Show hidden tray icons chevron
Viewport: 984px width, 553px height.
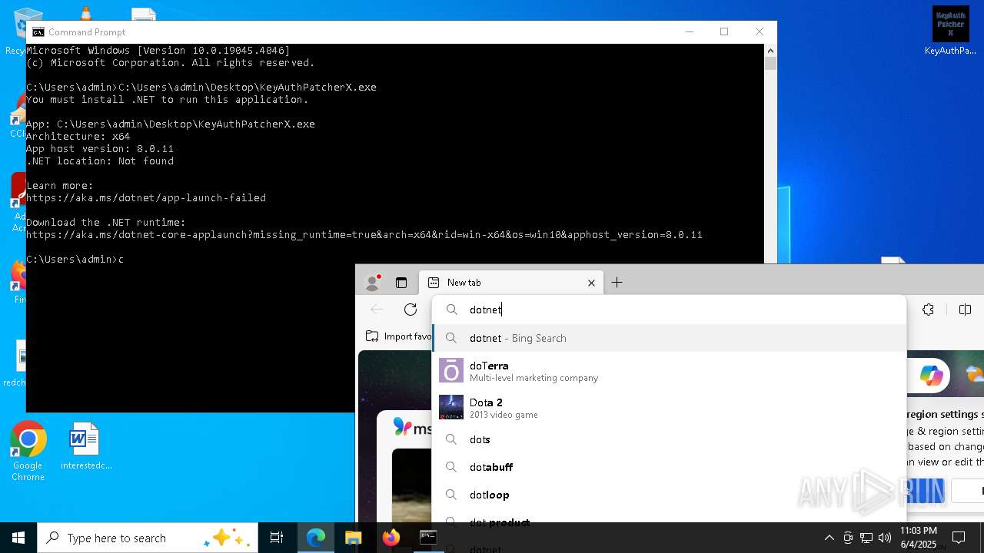pyautogui.click(x=829, y=538)
